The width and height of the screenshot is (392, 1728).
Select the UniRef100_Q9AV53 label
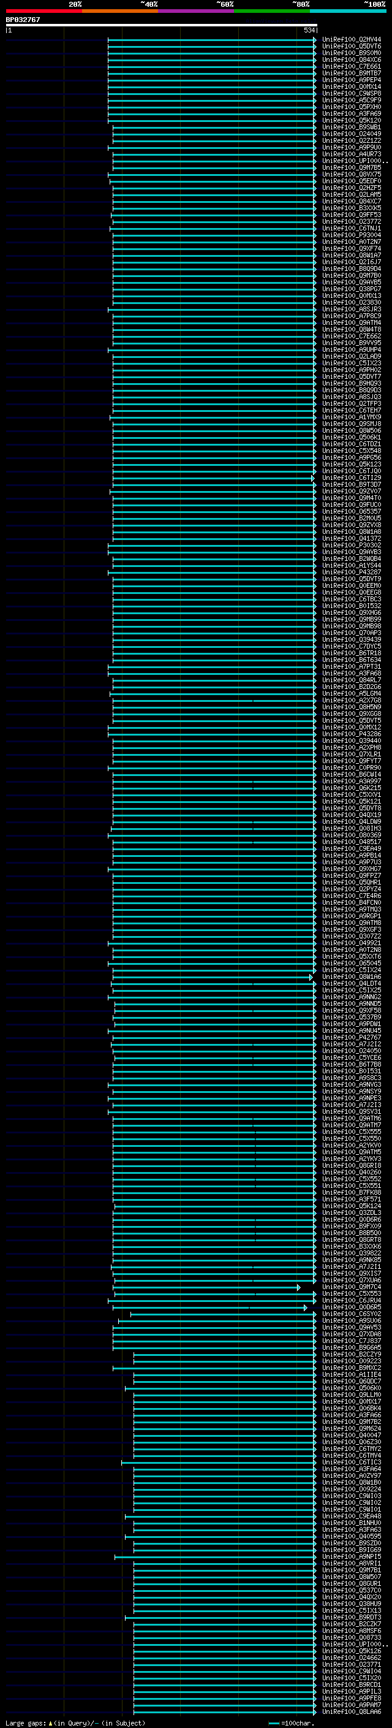click(352, 1328)
